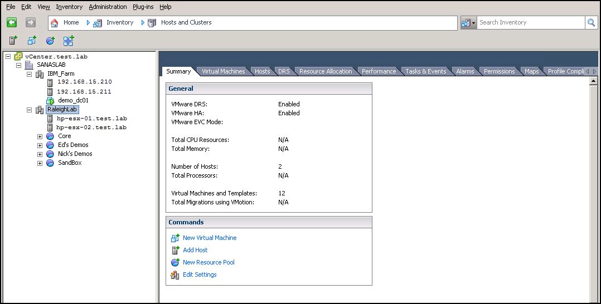Screen dimensions: 601x304
Task: Open the search type dropdown arrow
Action: point(473,23)
